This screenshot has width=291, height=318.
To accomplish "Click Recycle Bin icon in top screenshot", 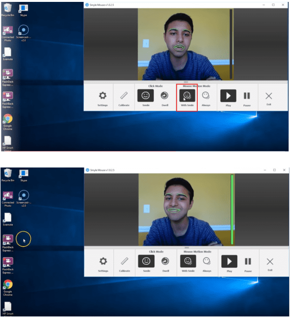I will click(8, 9).
